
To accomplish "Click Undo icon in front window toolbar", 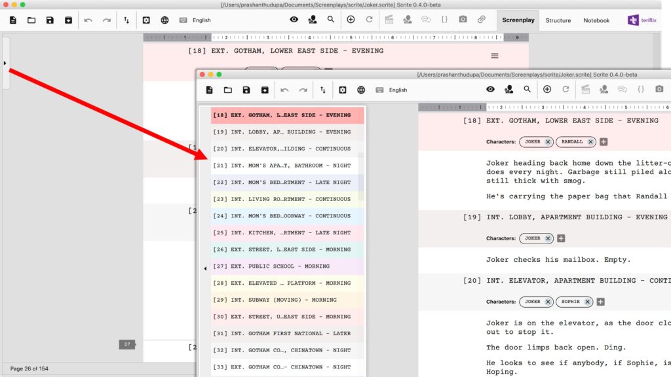I will tap(284, 90).
